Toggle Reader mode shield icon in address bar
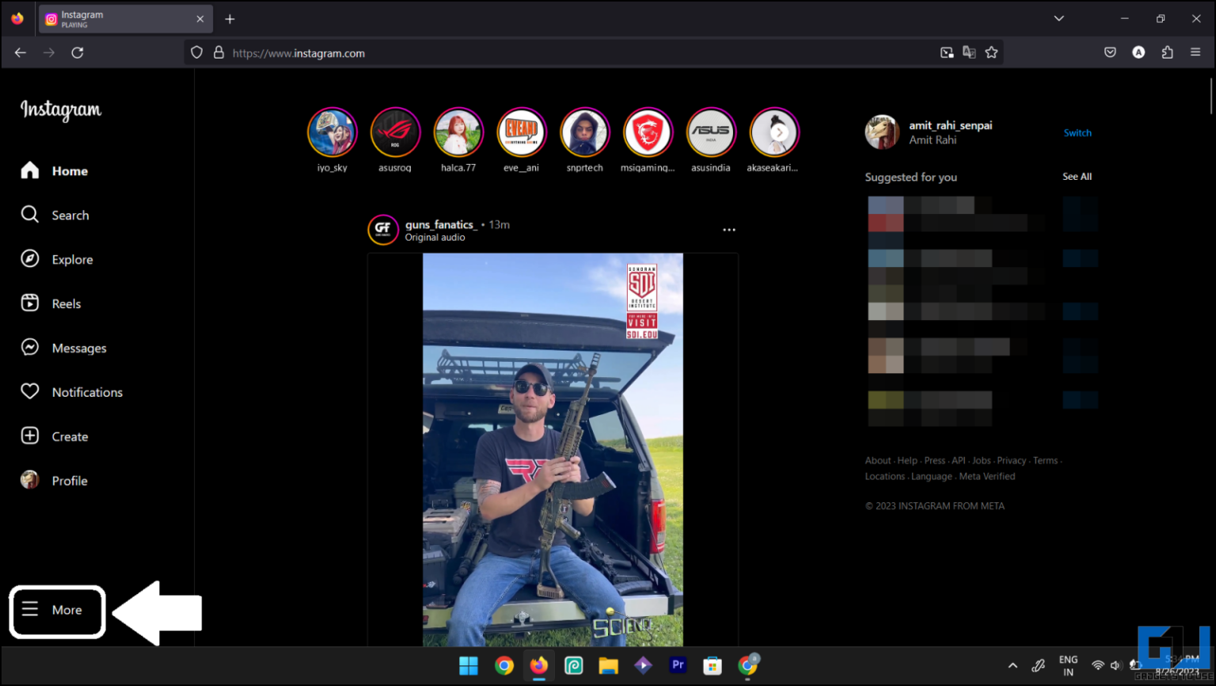1216x686 pixels. pyautogui.click(x=196, y=52)
